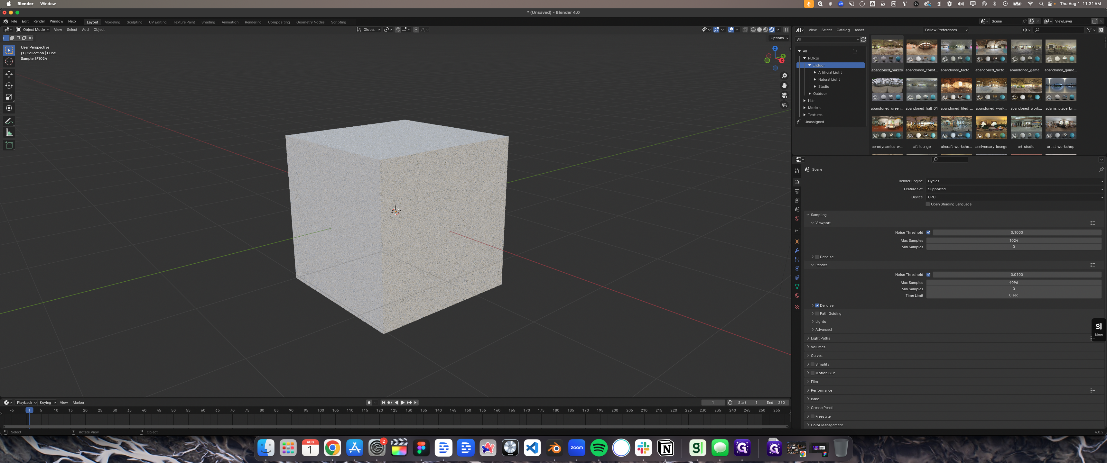1107x463 pixels.
Task: Select the Annotate pencil tool
Action: click(9, 121)
